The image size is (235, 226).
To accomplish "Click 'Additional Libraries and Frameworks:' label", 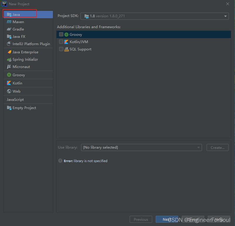I will (89, 27).
